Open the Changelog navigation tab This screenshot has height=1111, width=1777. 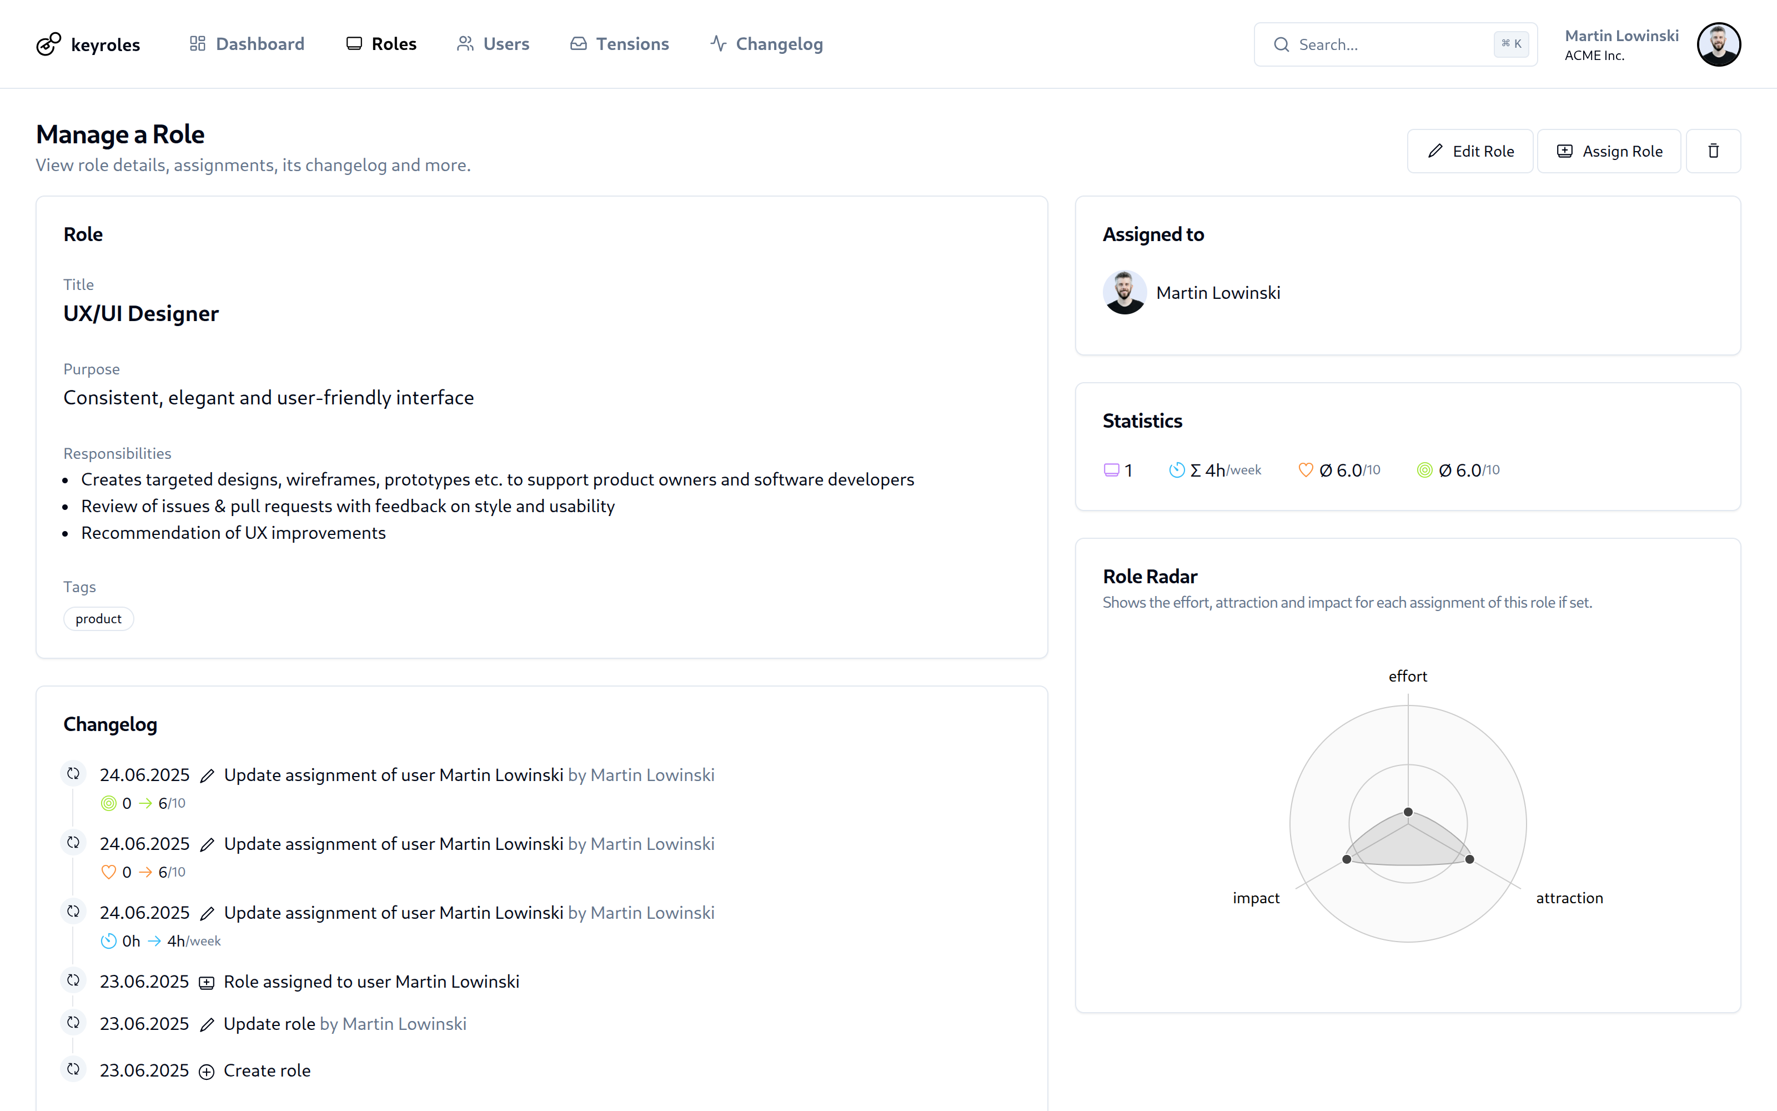766,44
